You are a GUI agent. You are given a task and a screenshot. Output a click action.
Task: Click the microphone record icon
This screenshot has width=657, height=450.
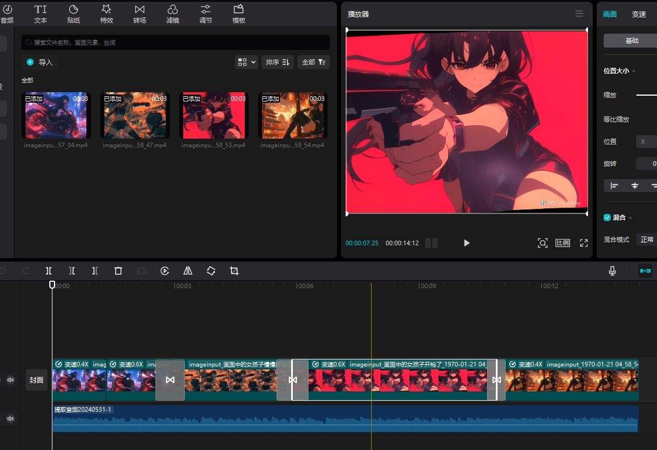pyautogui.click(x=612, y=271)
